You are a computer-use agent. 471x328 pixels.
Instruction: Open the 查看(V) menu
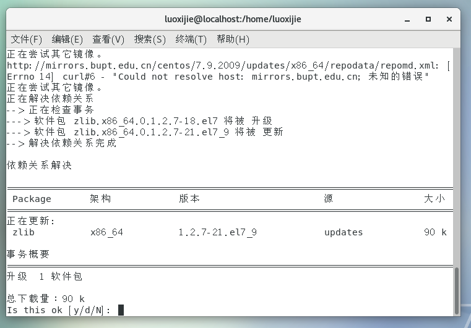108,39
